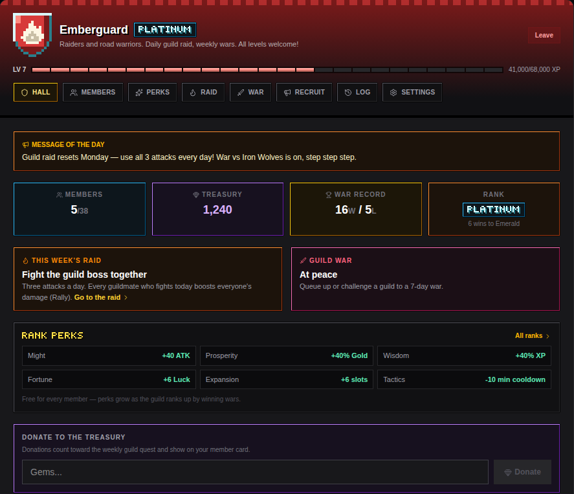Click the Fight the guild boss together title
This screenshot has width=574, height=494.
pos(84,275)
